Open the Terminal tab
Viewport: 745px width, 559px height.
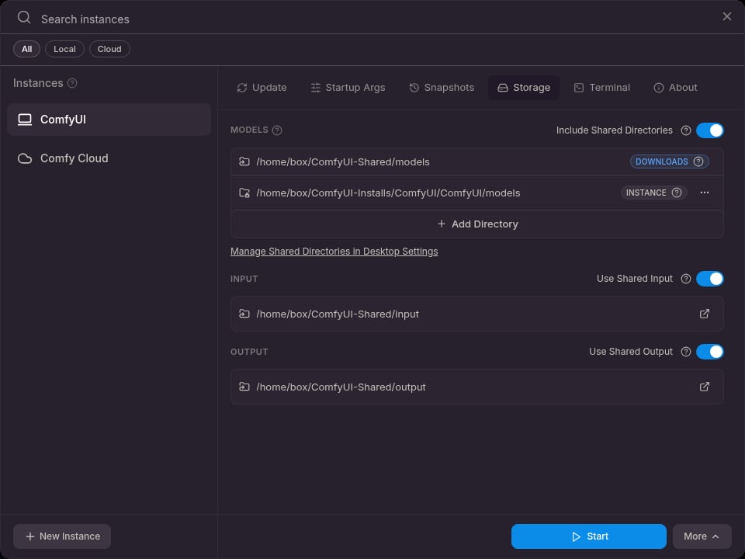pyautogui.click(x=602, y=88)
